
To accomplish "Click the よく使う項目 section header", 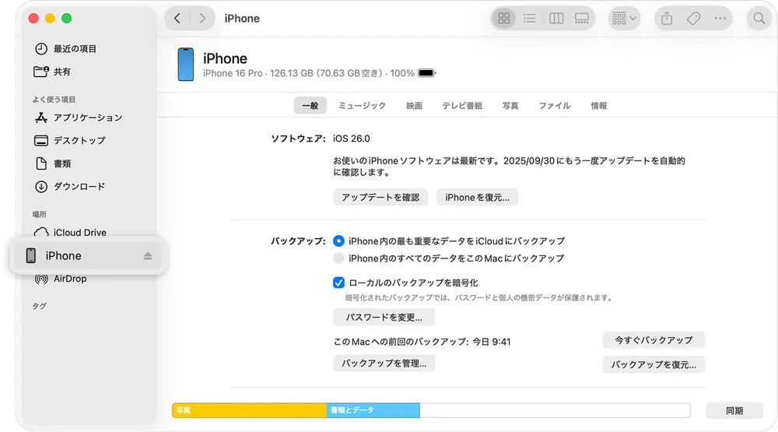I will pos(54,100).
